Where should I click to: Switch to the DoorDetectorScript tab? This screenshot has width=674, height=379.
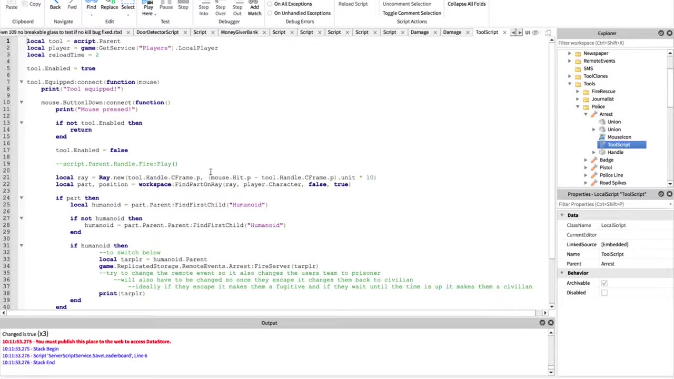(157, 33)
